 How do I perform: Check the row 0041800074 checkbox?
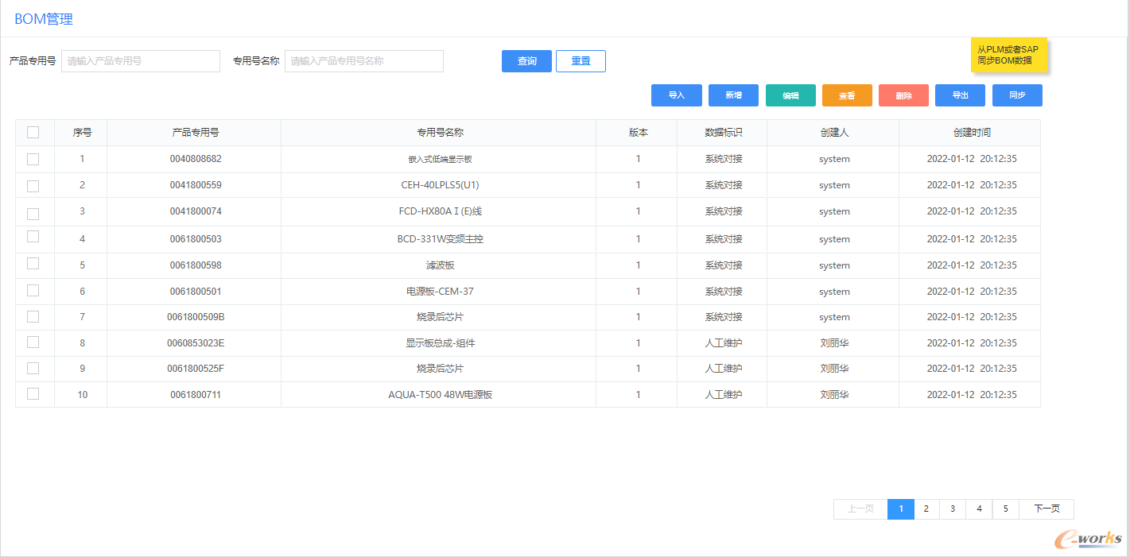(x=33, y=213)
